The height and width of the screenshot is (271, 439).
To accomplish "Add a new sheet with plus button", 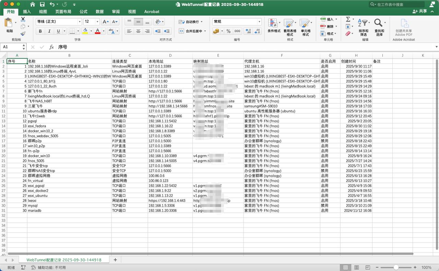I will pyautogui.click(x=115, y=260).
